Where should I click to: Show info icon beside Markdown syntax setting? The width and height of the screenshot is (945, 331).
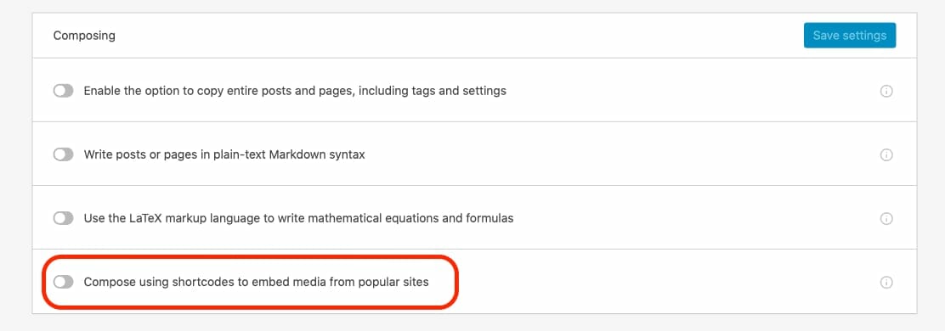pos(886,155)
